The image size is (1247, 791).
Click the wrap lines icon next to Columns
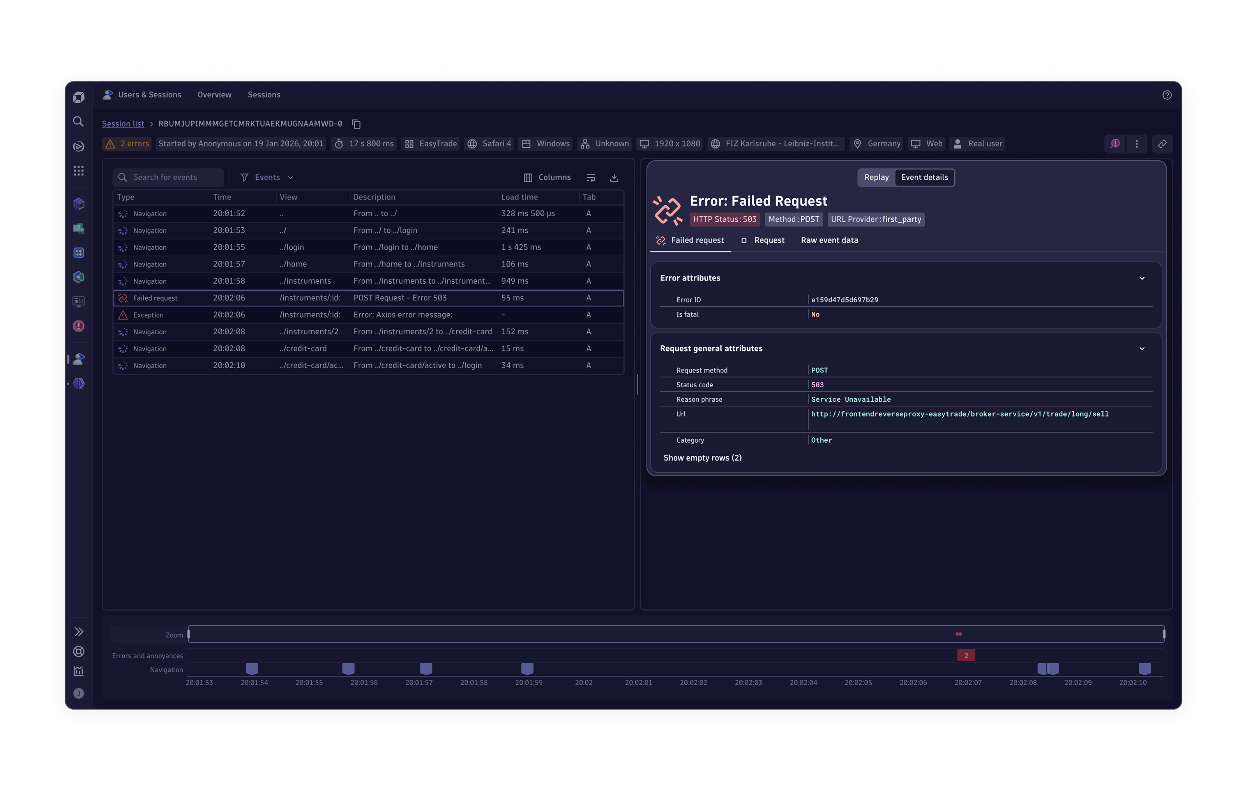(590, 178)
